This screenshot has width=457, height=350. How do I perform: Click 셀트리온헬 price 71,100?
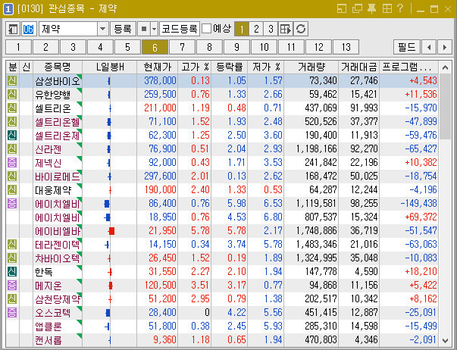162,121
